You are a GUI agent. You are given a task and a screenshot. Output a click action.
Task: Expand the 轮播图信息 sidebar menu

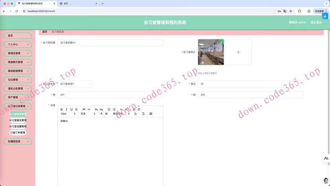(18, 141)
